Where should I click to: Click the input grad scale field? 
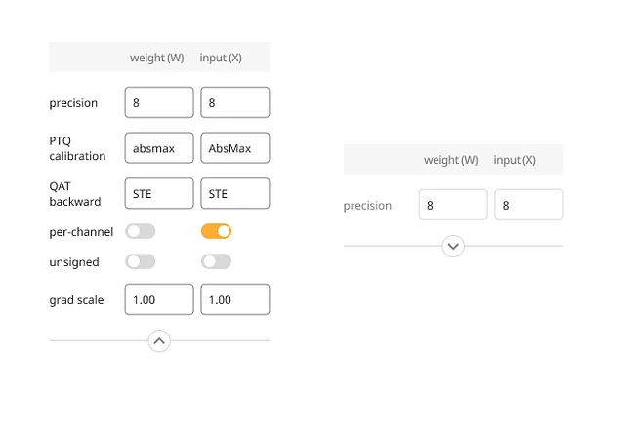(234, 299)
